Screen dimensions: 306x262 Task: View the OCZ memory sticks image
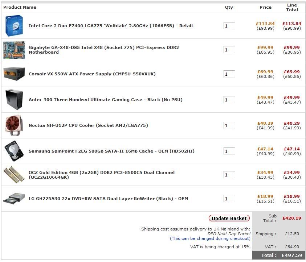14,175
